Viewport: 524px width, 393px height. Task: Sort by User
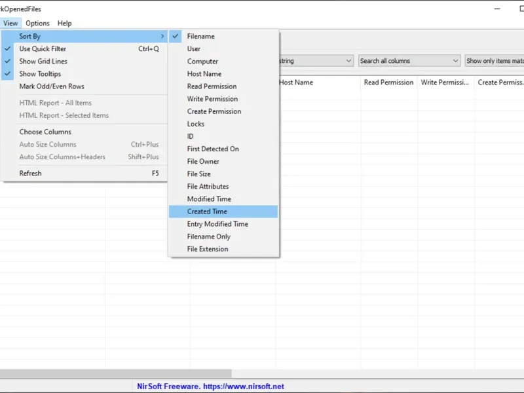[223, 48]
